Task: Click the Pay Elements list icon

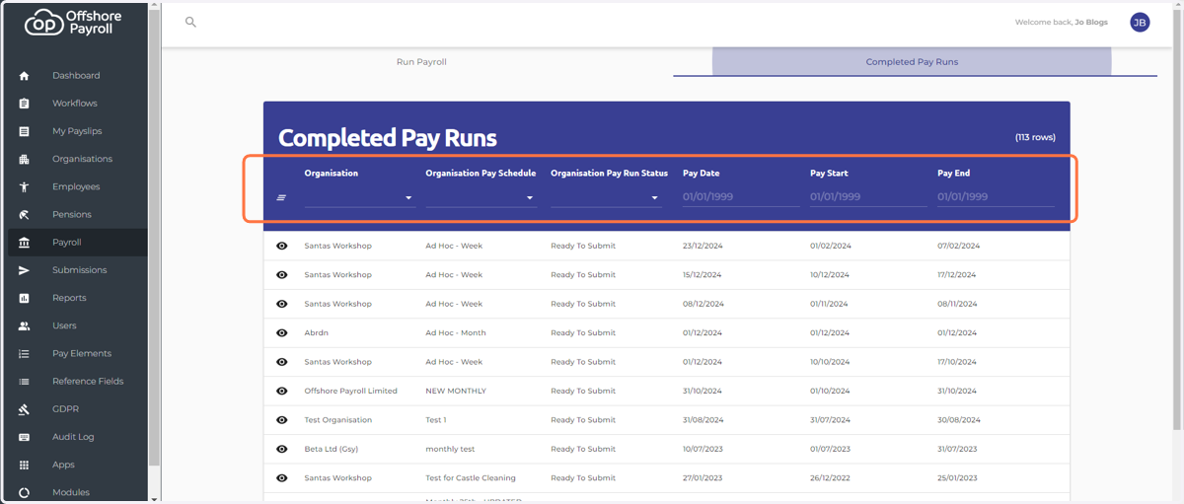Action: pyautogui.click(x=25, y=353)
